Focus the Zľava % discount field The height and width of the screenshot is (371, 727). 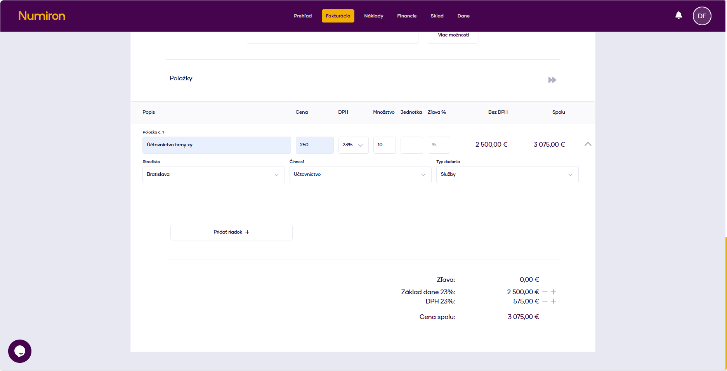(x=439, y=145)
